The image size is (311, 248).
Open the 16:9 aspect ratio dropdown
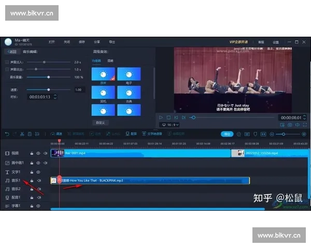[171, 125]
